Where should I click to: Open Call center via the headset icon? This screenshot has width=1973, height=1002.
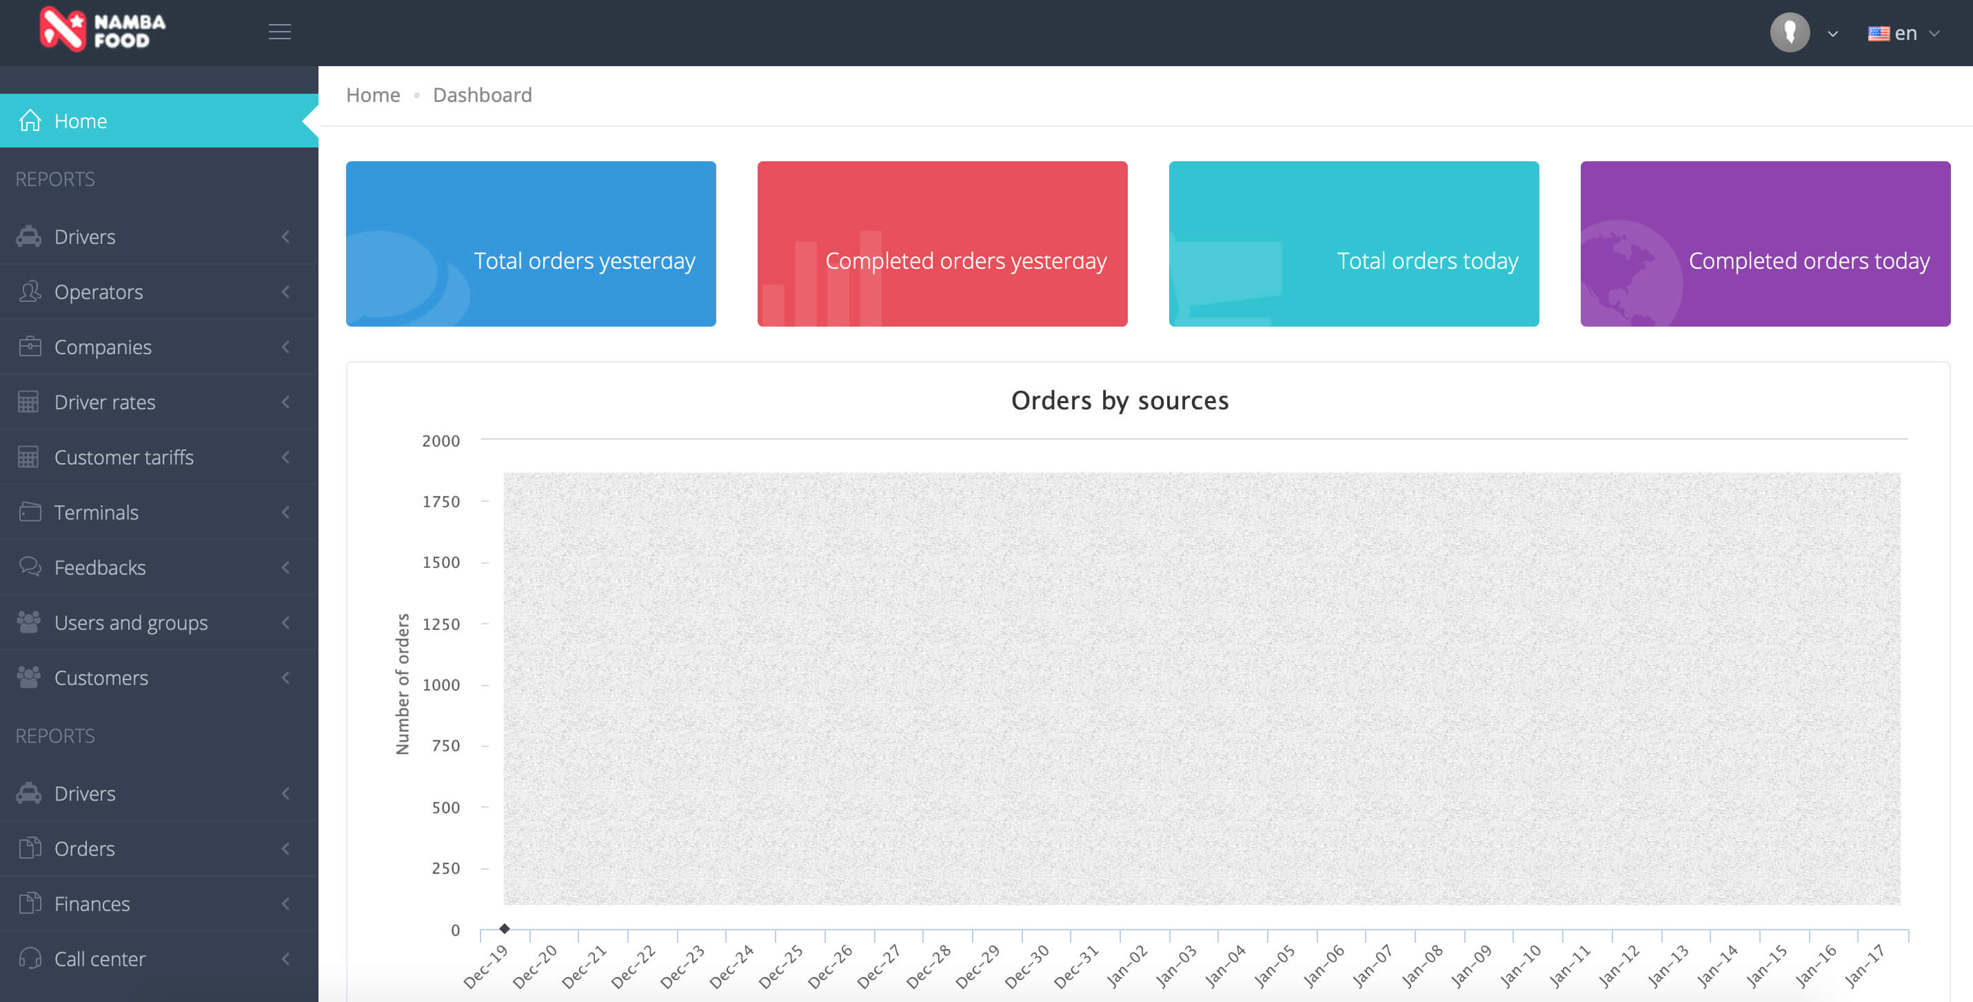[29, 959]
